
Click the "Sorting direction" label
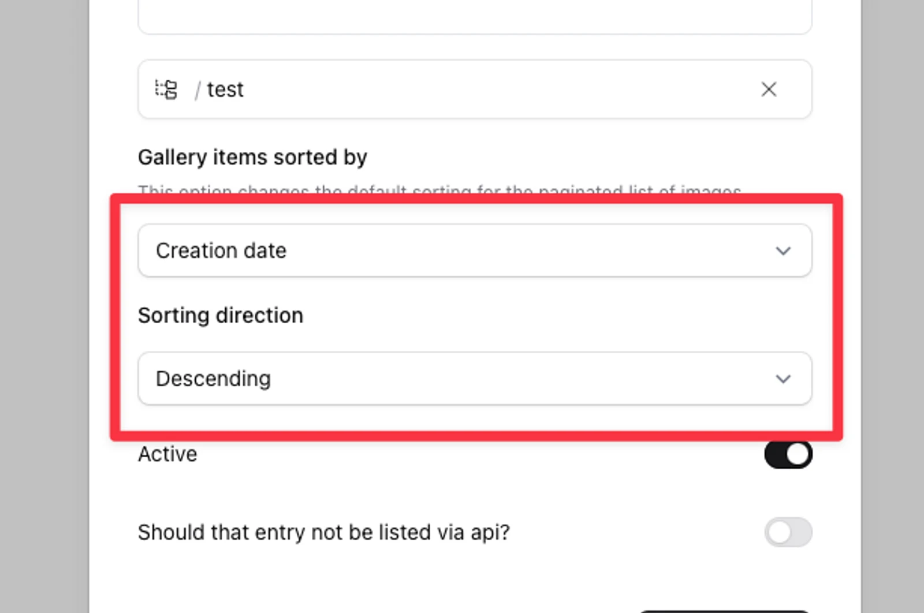pos(220,316)
